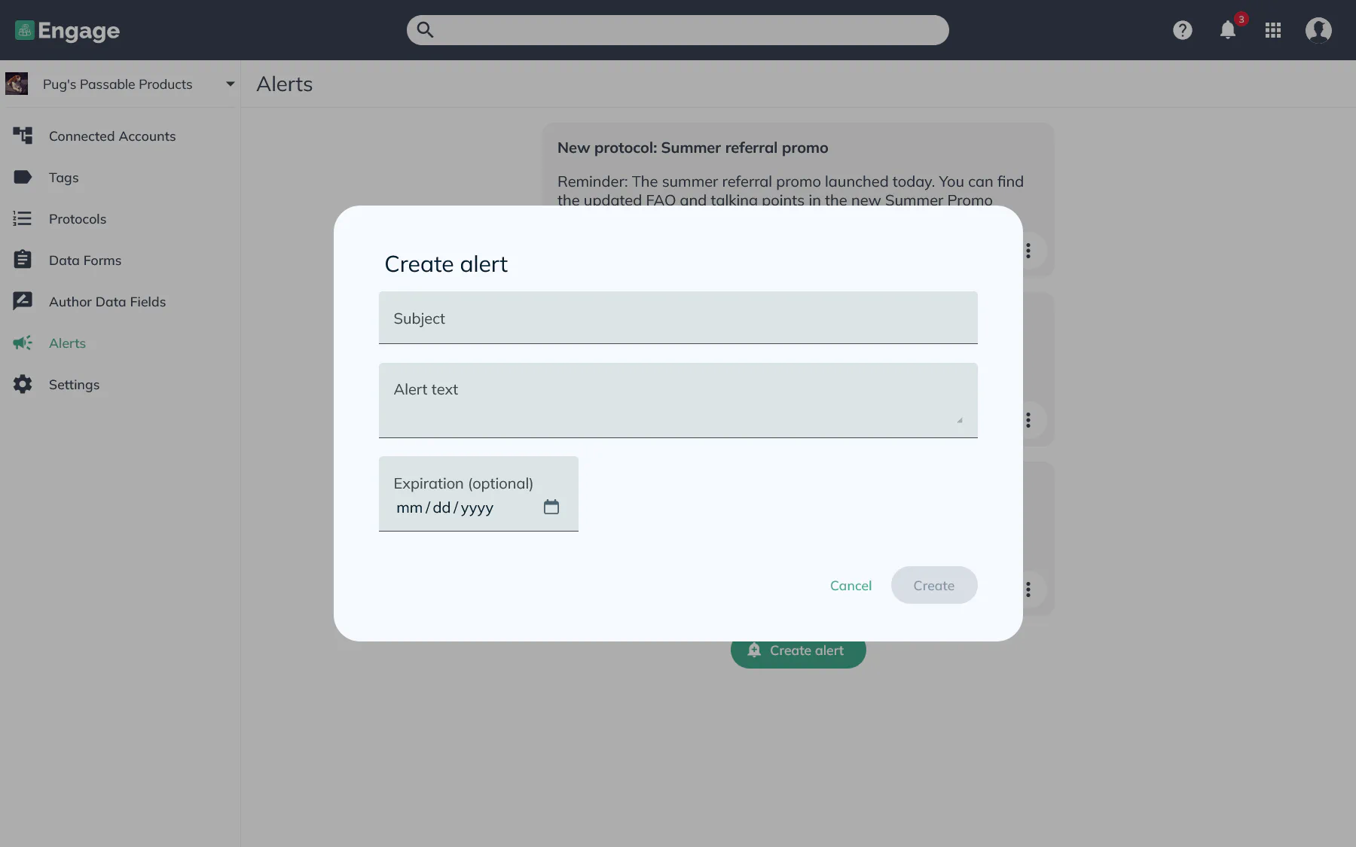The image size is (1356, 847).
Task: Open the user profile avatar menu
Action: tap(1318, 30)
